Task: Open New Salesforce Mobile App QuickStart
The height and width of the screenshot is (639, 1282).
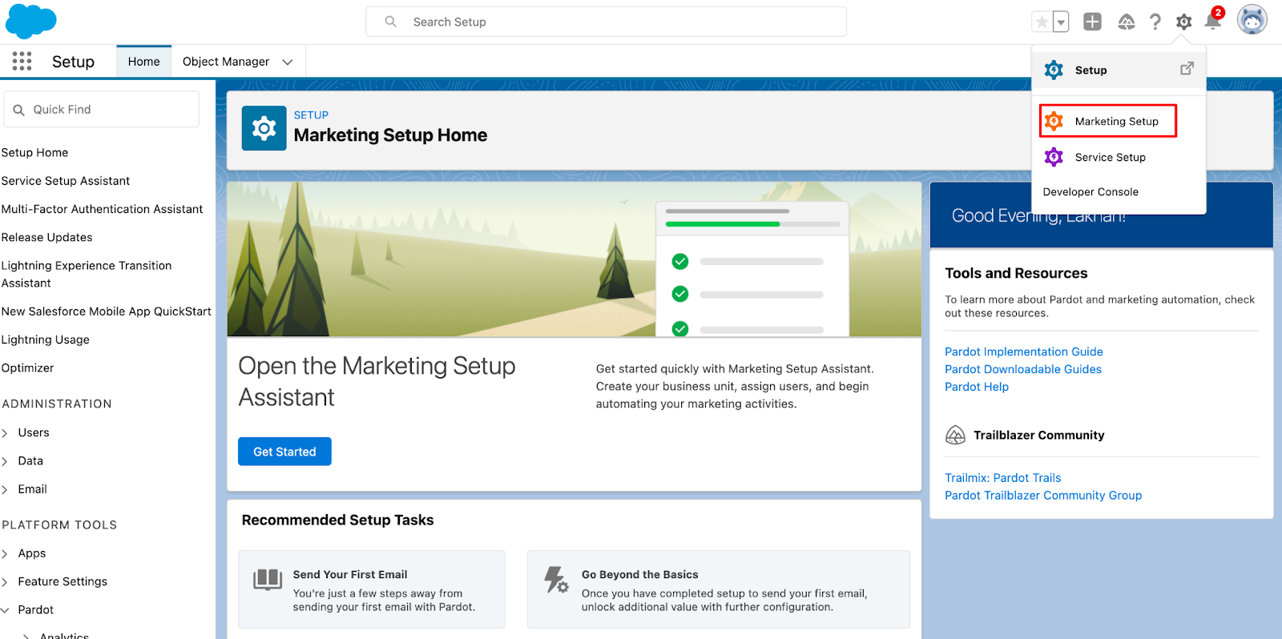Action: coord(107,311)
